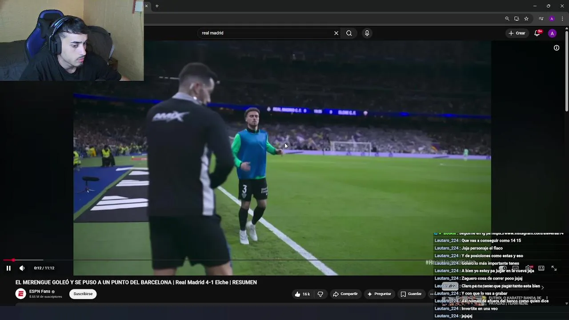Image resolution: width=569 pixels, height=320 pixels.
Task: Clear the search box text
Action: (336, 33)
